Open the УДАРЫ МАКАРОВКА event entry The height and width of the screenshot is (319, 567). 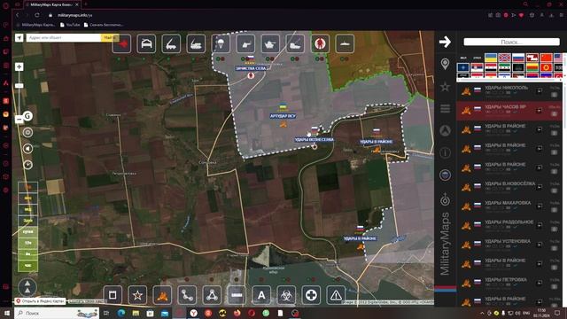click(x=509, y=206)
